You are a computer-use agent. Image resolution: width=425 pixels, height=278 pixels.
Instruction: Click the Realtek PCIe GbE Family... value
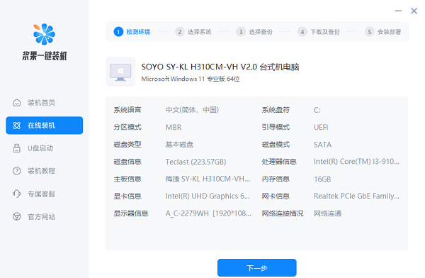click(356, 196)
